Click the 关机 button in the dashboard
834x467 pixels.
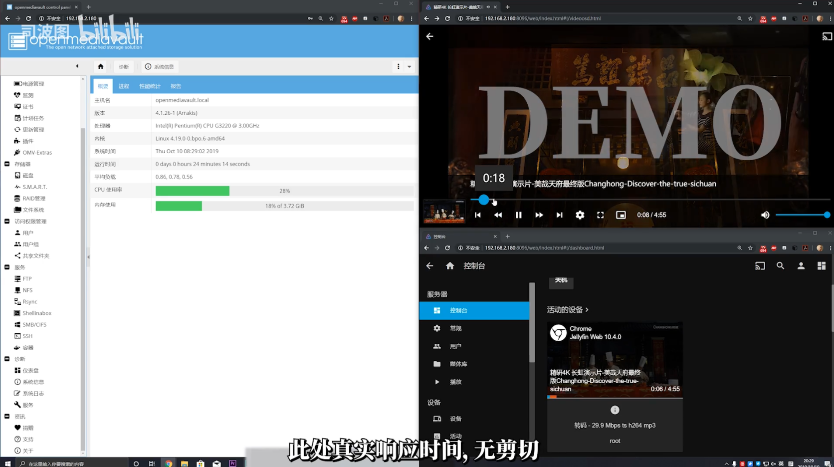pos(561,282)
